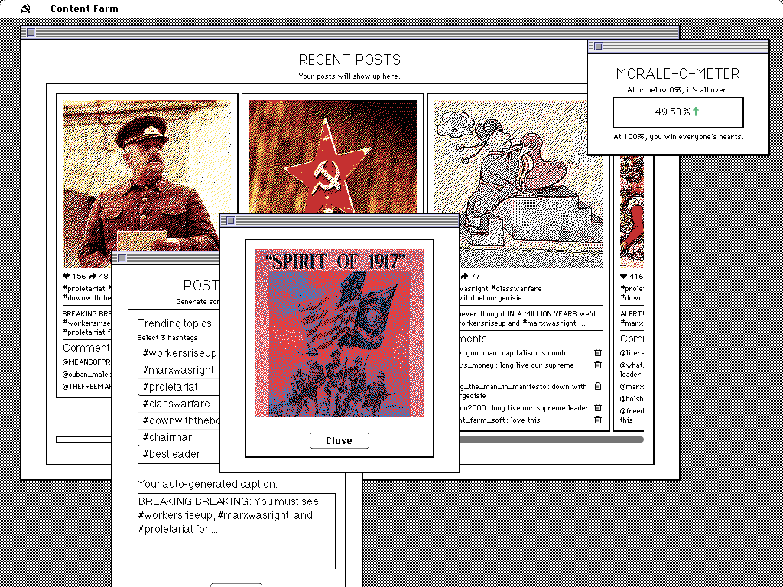Click the close box of Morale-O-Meter window

coord(598,47)
